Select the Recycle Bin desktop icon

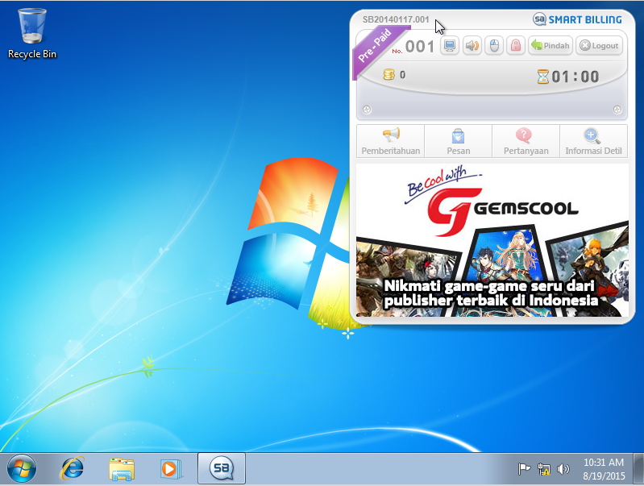coord(32,34)
